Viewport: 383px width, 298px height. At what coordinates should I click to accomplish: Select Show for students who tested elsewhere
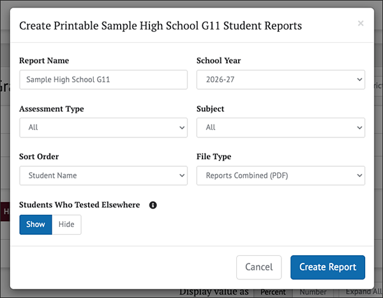tap(36, 224)
